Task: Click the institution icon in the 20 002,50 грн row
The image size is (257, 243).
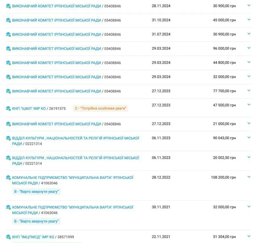Action: (x=8, y=158)
